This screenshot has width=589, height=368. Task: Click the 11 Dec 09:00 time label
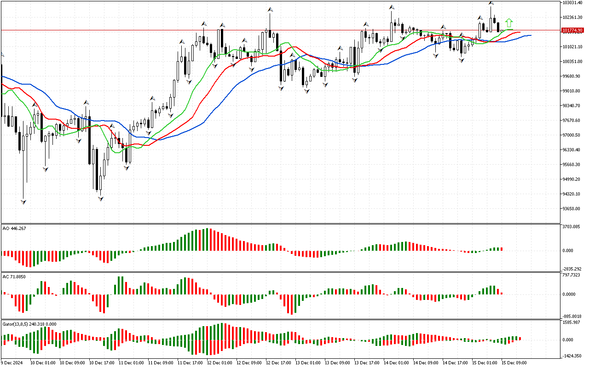click(x=160, y=363)
